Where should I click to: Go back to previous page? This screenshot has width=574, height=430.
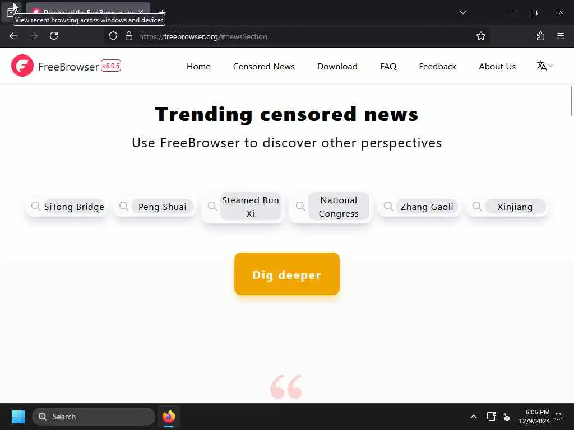coord(13,36)
